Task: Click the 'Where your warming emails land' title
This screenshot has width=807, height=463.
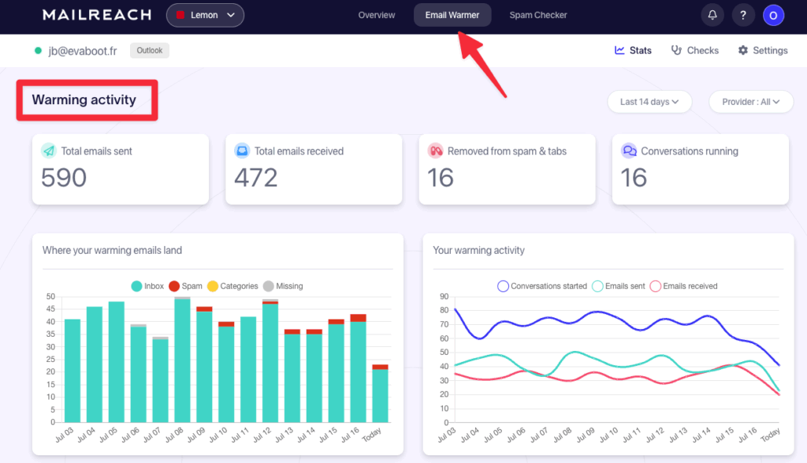Action: tap(112, 250)
